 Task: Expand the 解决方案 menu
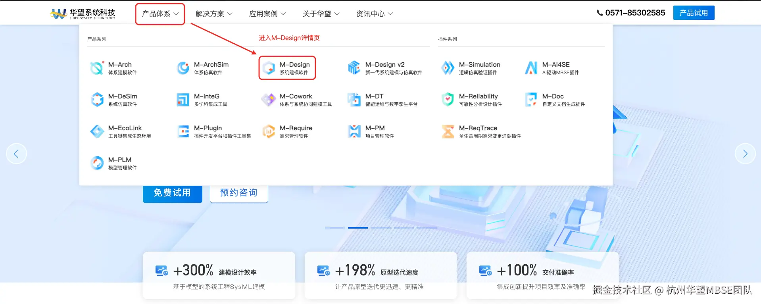click(214, 14)
